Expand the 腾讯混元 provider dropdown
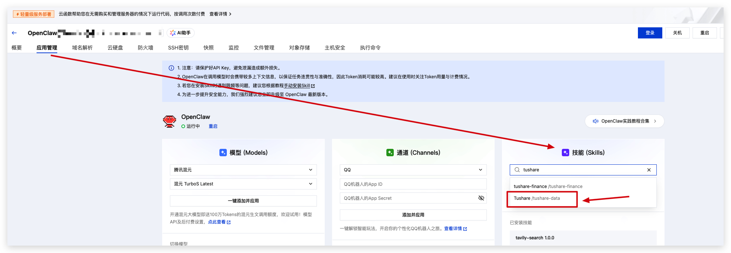The width and height of the screenshot is (731, 253). 243,170
